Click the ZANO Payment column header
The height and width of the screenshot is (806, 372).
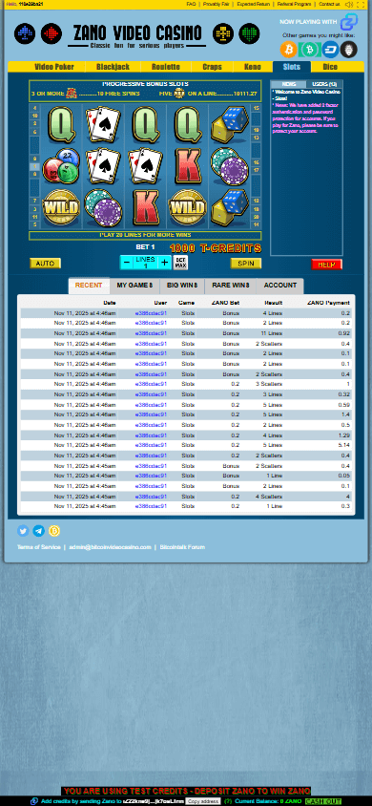[x=328, y=303]
